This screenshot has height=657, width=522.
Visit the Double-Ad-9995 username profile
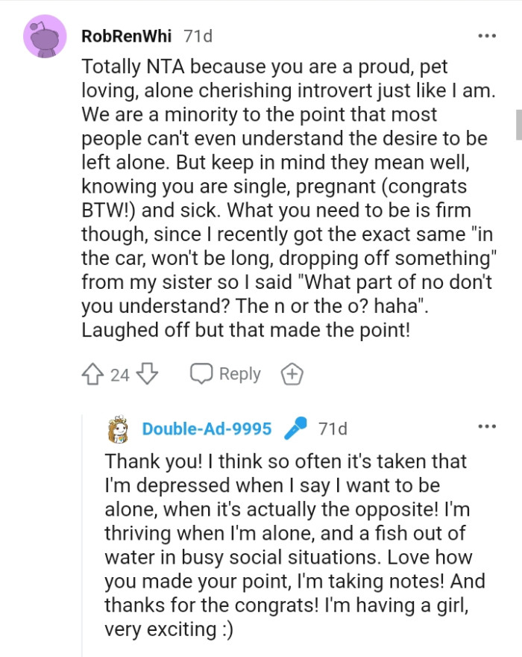[x=207, y=429]
